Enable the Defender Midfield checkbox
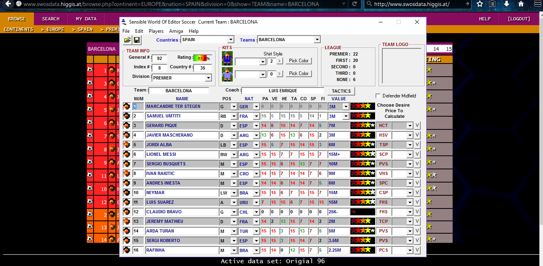 (378, 96)
